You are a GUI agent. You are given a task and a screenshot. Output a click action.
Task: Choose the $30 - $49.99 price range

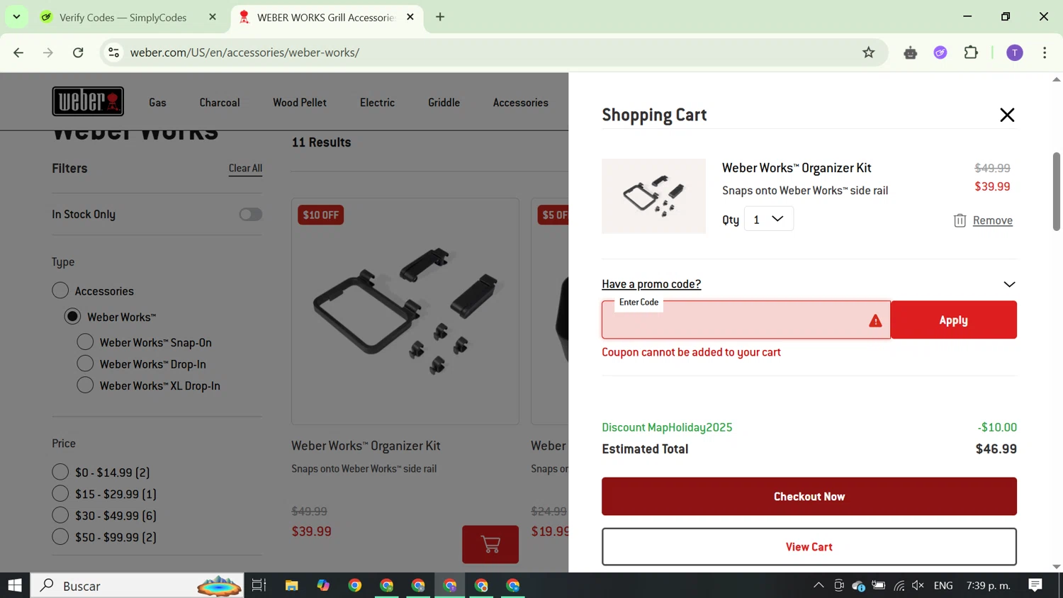pyautogui.click(x=60, y=515)
